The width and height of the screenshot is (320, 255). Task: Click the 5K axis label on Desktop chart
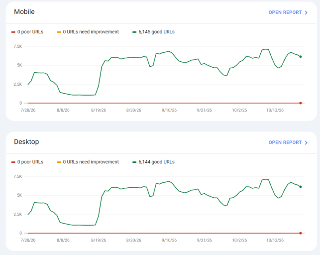point(19,195)
